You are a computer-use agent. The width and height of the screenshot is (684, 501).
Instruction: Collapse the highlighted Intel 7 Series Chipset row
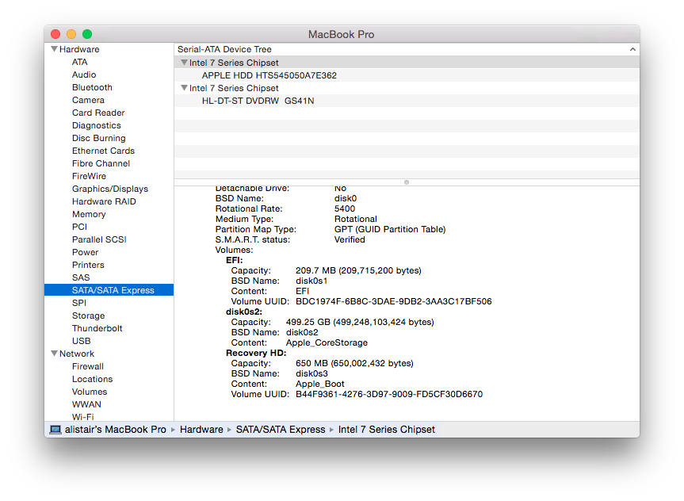(x=184, y=63)
